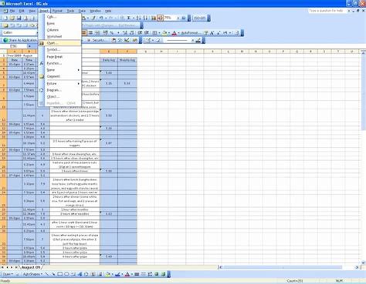The height and width of the screenshot is (284, 366).
Task: Click the Fill Color bucket in Drawing toolbar
Action: pos(108,274)
